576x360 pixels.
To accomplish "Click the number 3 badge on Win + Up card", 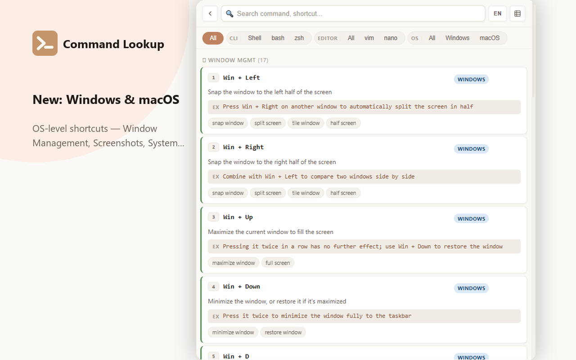I will click(213, 217).
